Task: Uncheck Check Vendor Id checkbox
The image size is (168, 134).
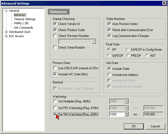Action: (55, 24)
